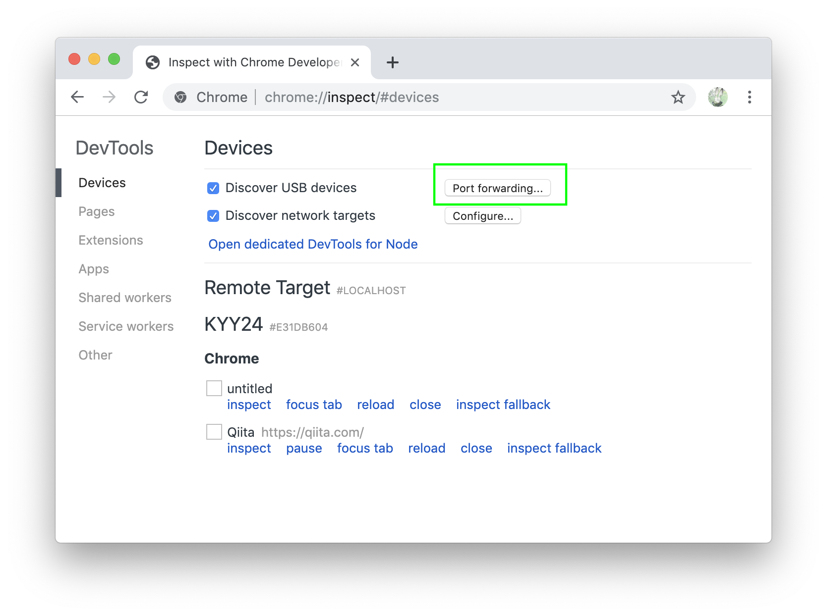Reload the page with refresh icon
Viewport: 827px width, 616px height.
tap(141, 97)
